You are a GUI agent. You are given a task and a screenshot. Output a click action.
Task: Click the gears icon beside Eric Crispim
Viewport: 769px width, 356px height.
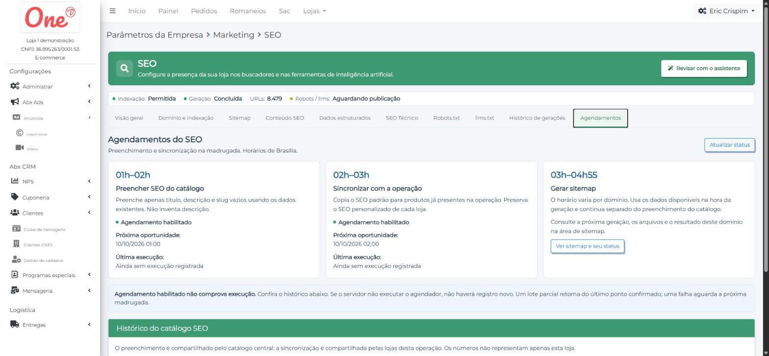pyautogui.click(x=702, y=11)
